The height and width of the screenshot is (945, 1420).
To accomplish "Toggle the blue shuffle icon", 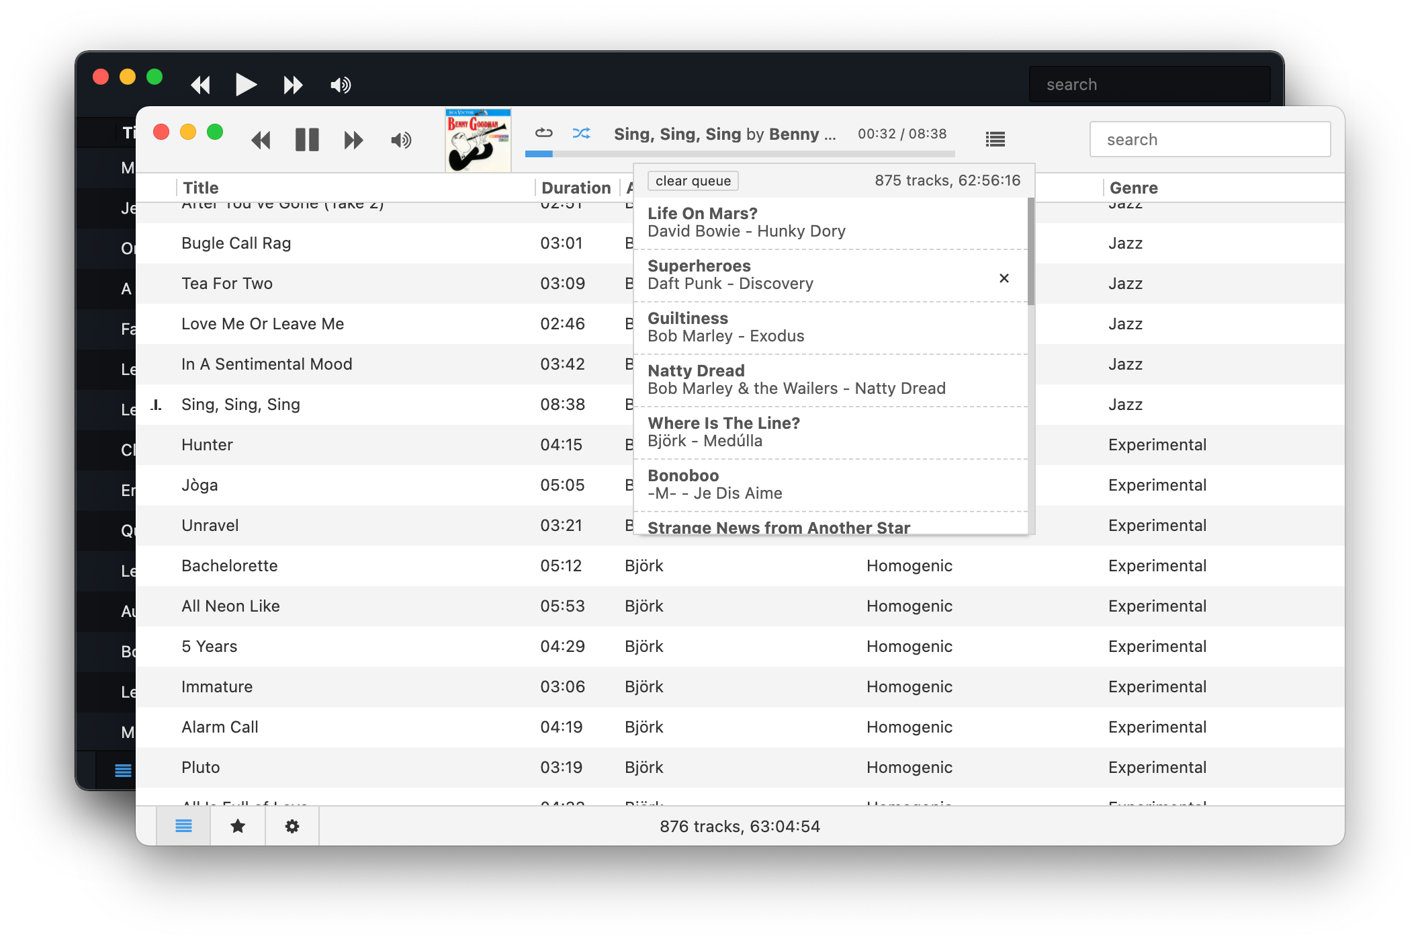I will (581, 133).
